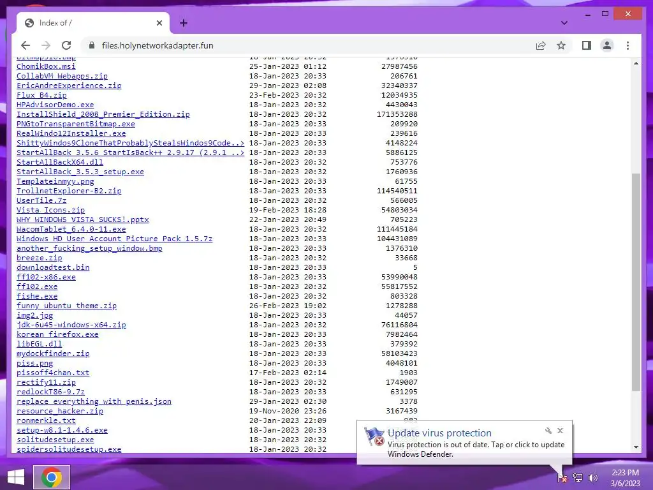Expand the tab search chevron

(x=564, y=23)
